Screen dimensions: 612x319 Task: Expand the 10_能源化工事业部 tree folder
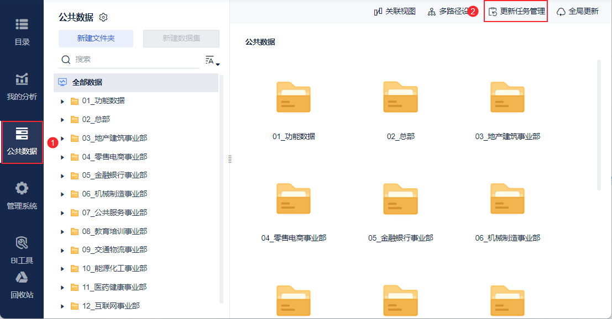click(62, 269)
